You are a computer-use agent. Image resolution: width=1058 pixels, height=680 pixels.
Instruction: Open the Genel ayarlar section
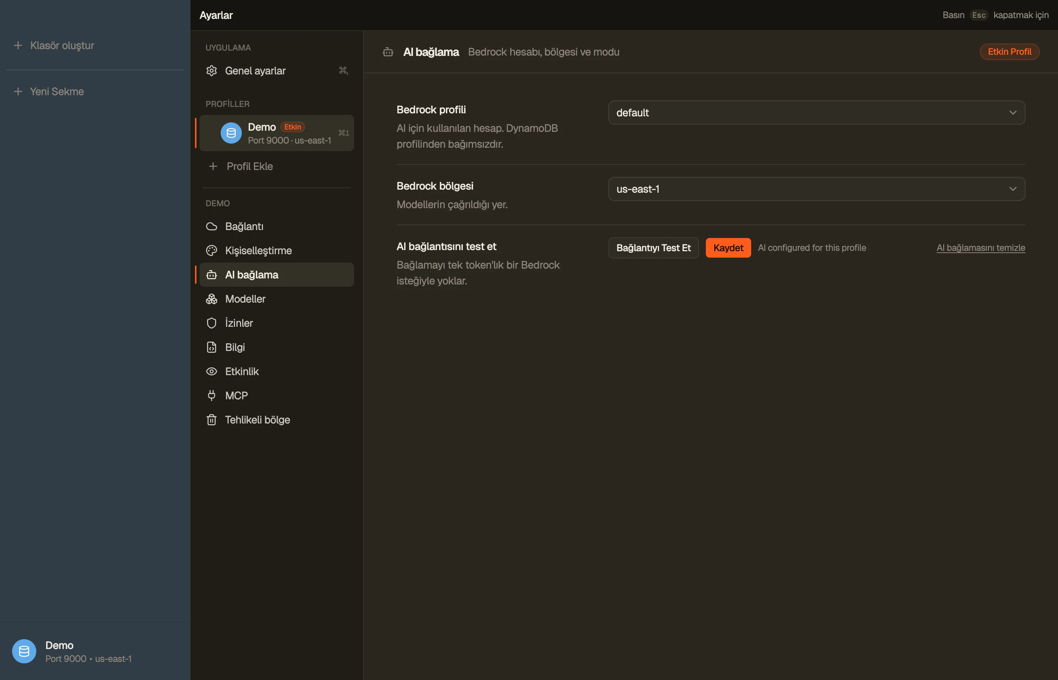click(277, 71)
